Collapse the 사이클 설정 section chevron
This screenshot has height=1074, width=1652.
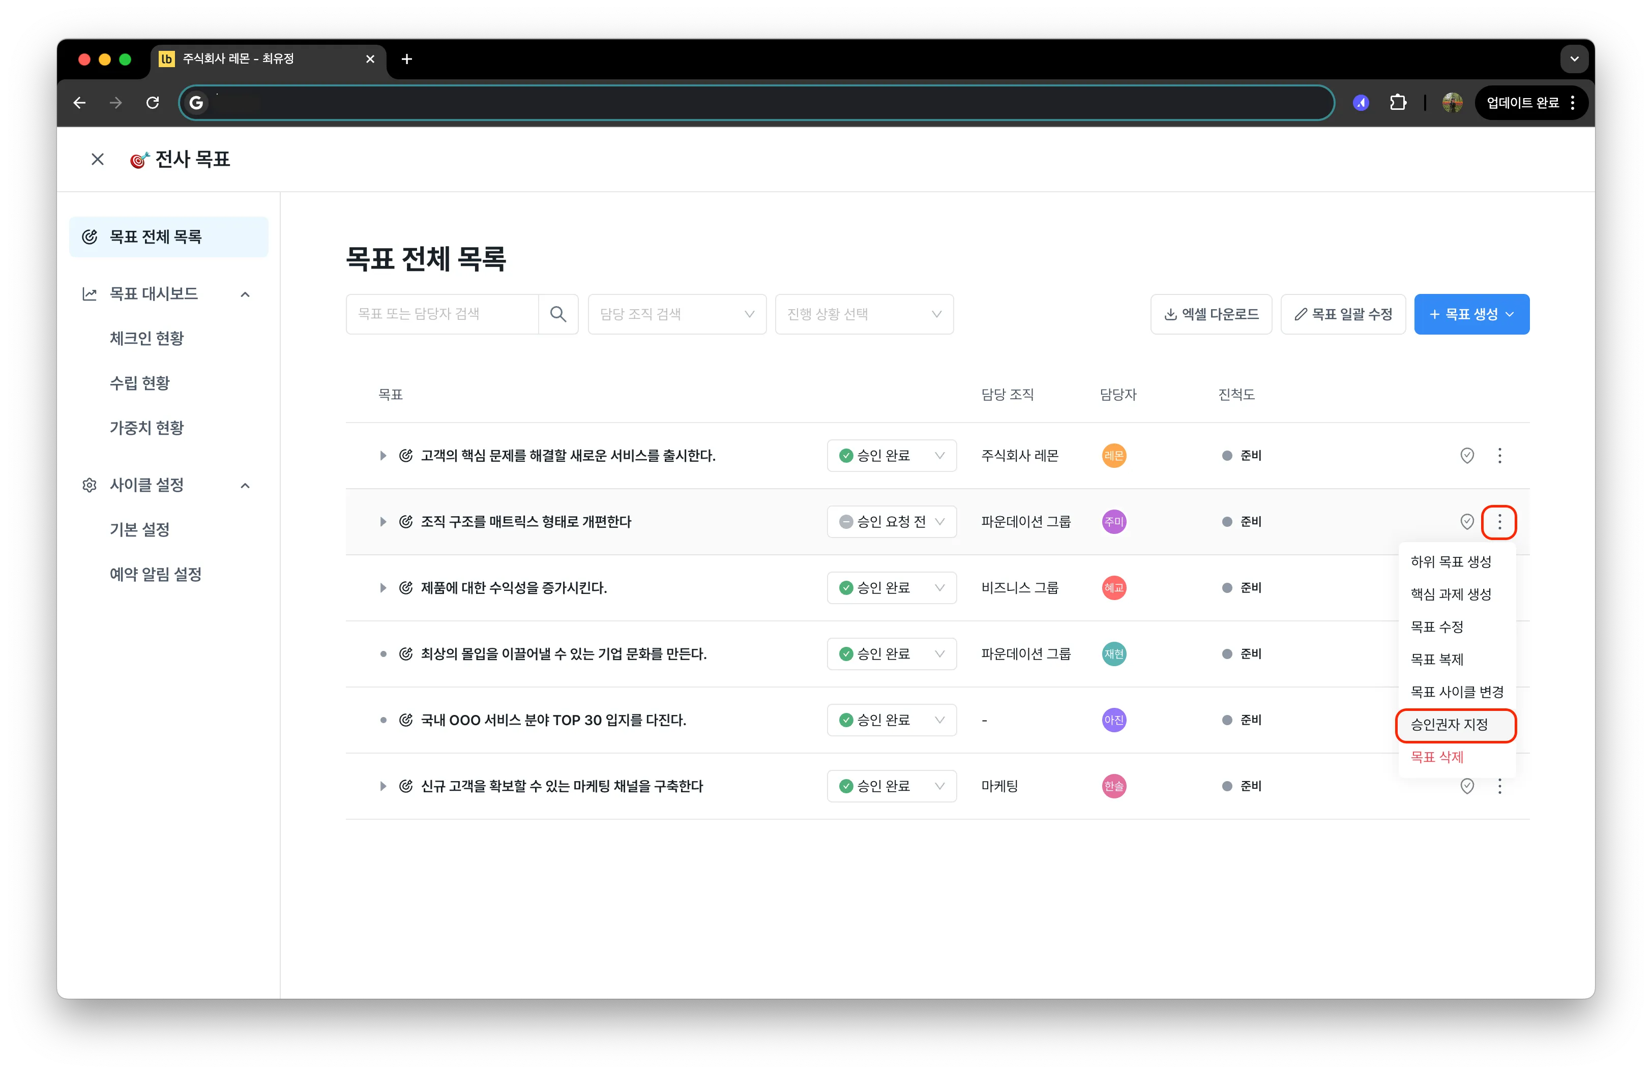pos(245,485)
